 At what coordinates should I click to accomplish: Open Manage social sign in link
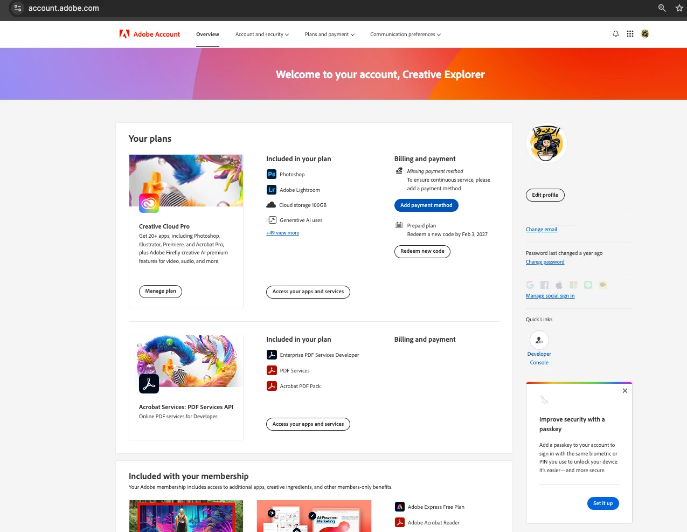[x=550, y=296]
